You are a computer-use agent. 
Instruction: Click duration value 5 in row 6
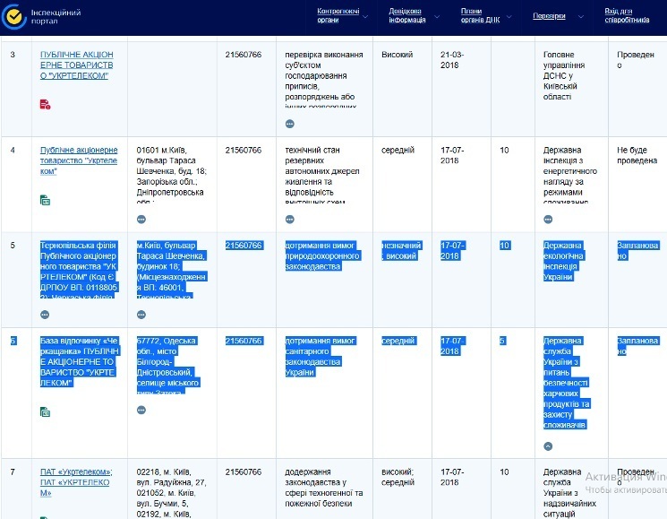coord(502,341)
